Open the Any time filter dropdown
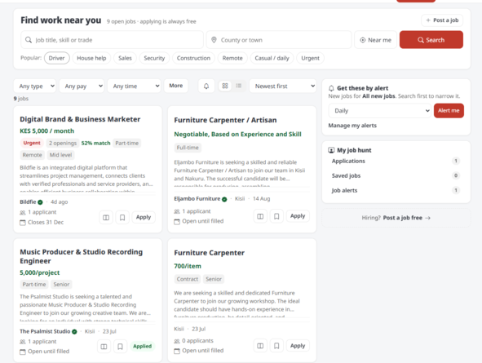482x363 pixels. (134, 86)
